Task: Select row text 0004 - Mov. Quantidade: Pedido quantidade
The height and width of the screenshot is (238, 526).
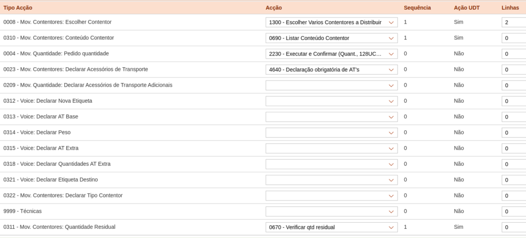Action: (x=56, y=53)
